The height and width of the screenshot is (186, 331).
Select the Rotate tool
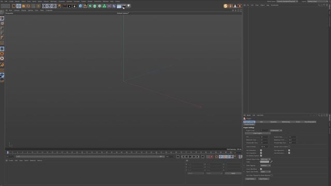coord(28,6)
